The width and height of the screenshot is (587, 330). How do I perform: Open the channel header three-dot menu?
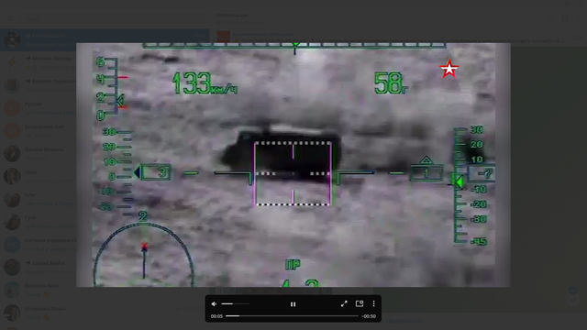(x=579, y=18)
